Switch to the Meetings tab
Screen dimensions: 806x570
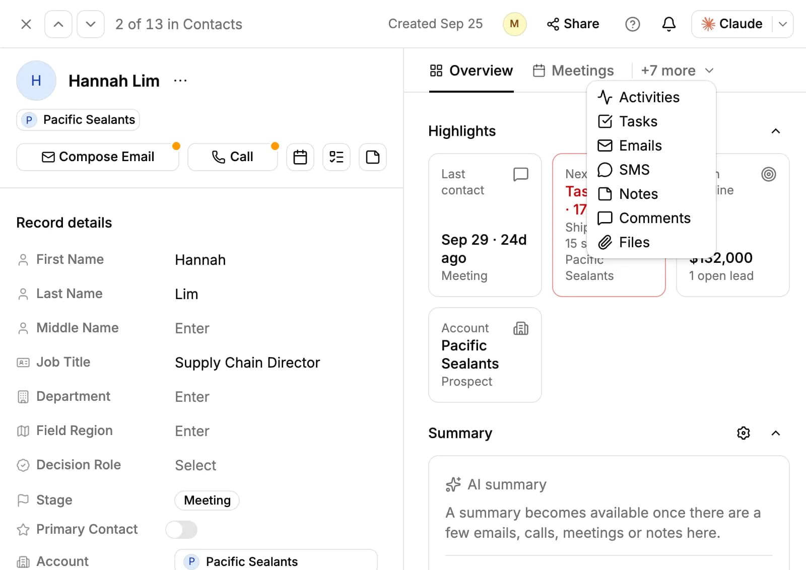tap(573, 70)
